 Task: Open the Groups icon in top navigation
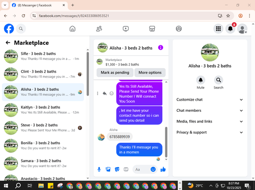[x=178, y=28]
